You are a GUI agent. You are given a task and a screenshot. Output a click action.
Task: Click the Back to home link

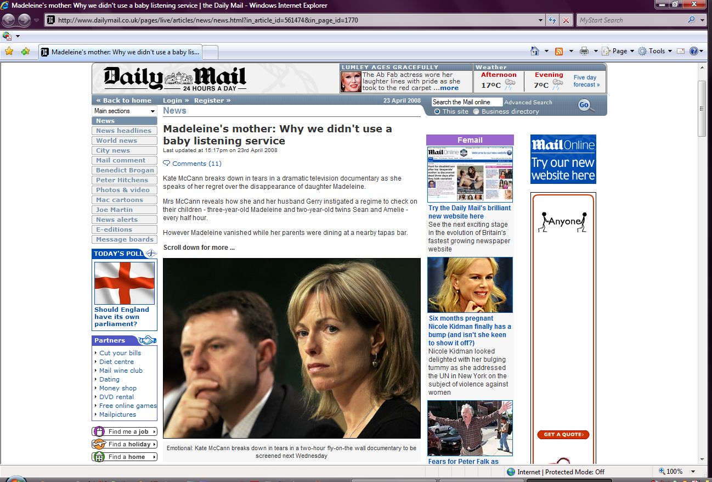[x=123, y=100]
